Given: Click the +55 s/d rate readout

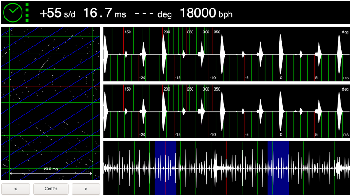Looking at the screenshot, I should [x=57, y=13].
